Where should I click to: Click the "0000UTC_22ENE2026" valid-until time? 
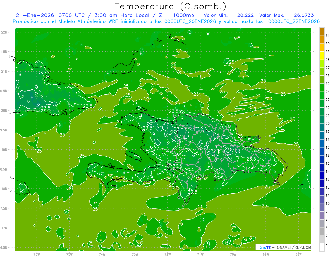point(294,21)
